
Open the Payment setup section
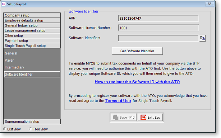(32, 41)
